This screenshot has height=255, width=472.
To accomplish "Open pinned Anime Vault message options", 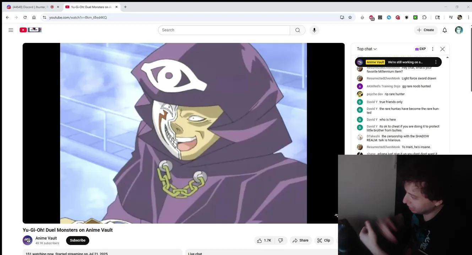I will click(x=436, y=62).
